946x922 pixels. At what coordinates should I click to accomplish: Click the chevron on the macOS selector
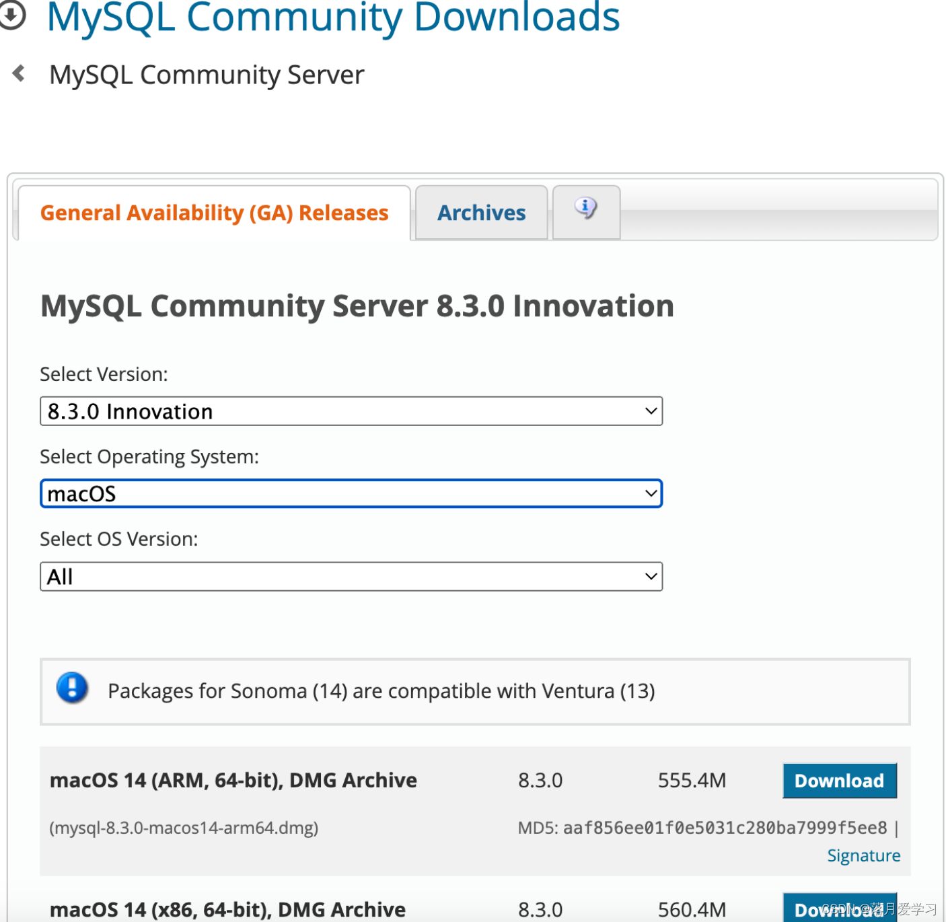(x=650, y=493)
